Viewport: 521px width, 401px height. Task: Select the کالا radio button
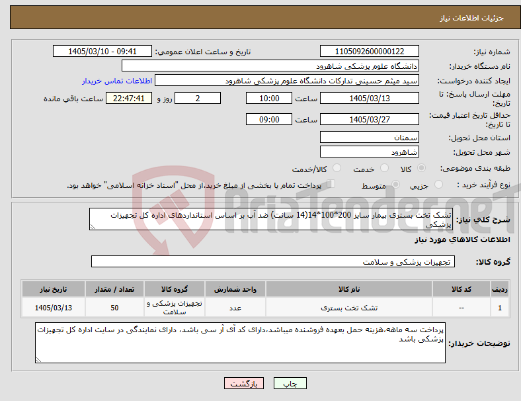point(421,168)
